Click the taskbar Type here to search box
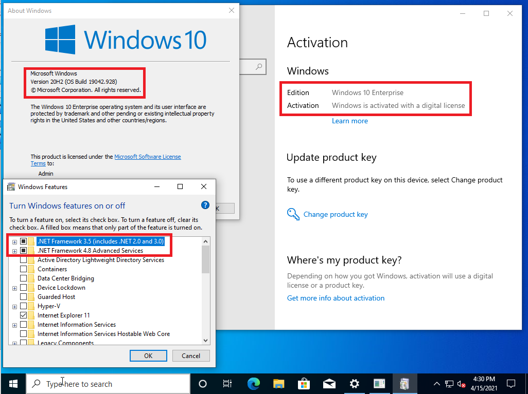This screenshot has width=528, height=394. (108, 384)
